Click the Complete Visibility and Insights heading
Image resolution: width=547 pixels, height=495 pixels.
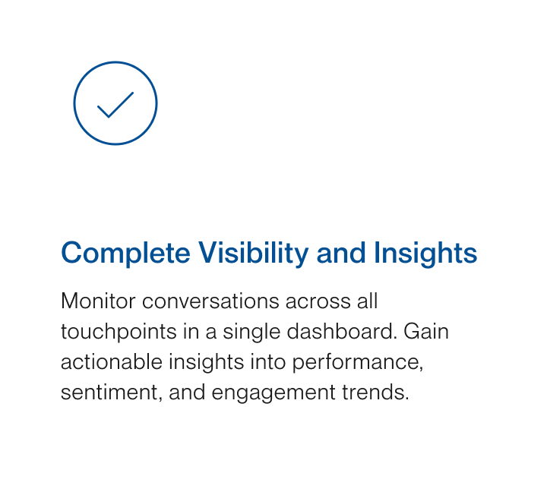pos(269,253)
